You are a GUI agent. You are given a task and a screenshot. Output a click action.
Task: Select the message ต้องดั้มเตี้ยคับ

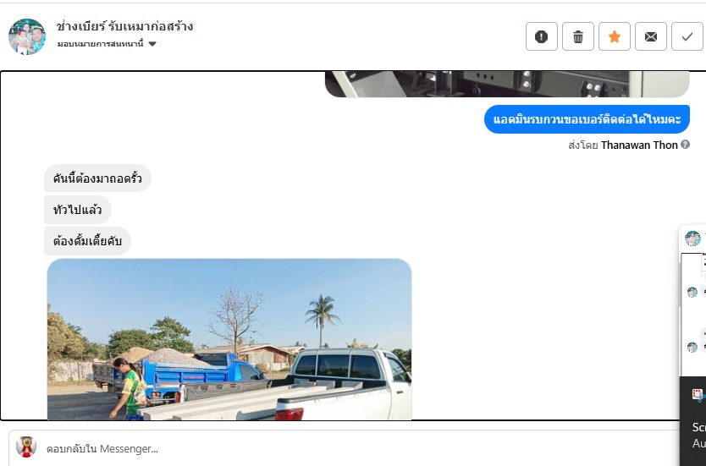point(87,241)
